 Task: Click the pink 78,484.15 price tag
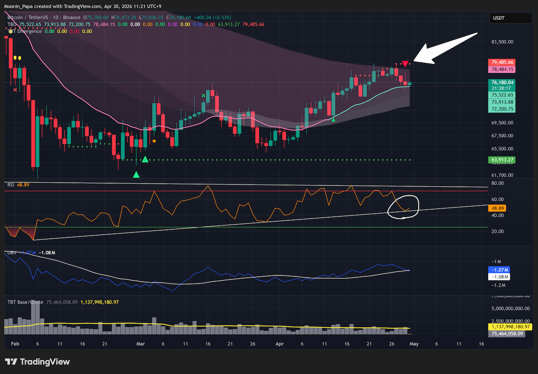(x=502, y=69)
